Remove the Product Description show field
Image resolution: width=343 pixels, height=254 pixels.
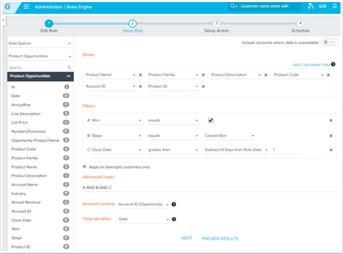266,75
